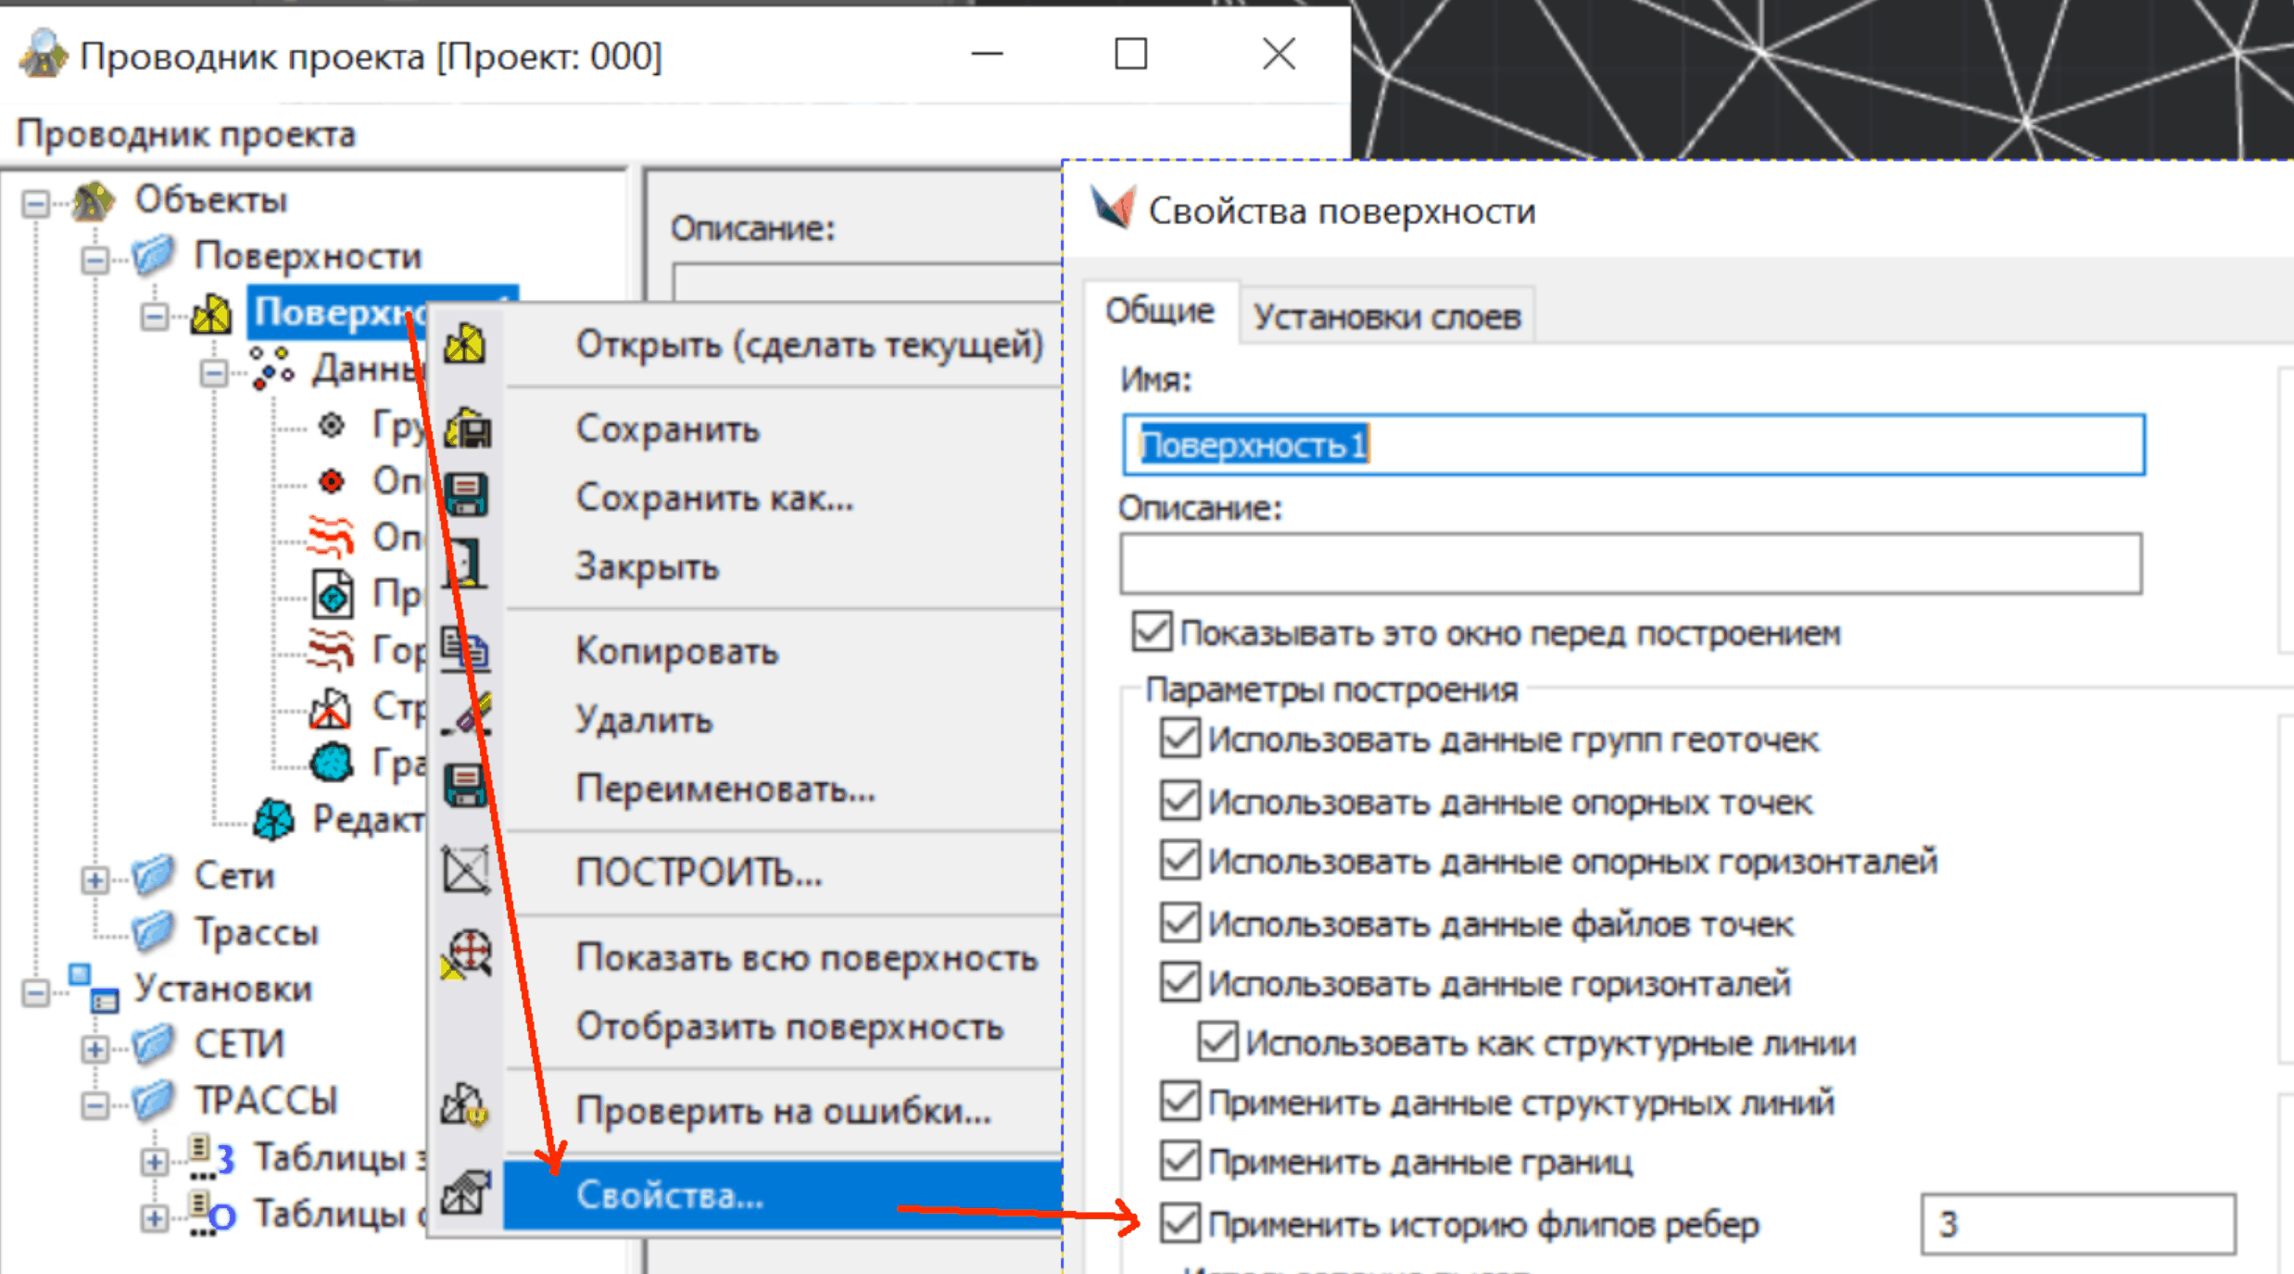Click the build icon beside ПОСТРОИТЬ
The image size is (2294, 1274).
point(465,871)
